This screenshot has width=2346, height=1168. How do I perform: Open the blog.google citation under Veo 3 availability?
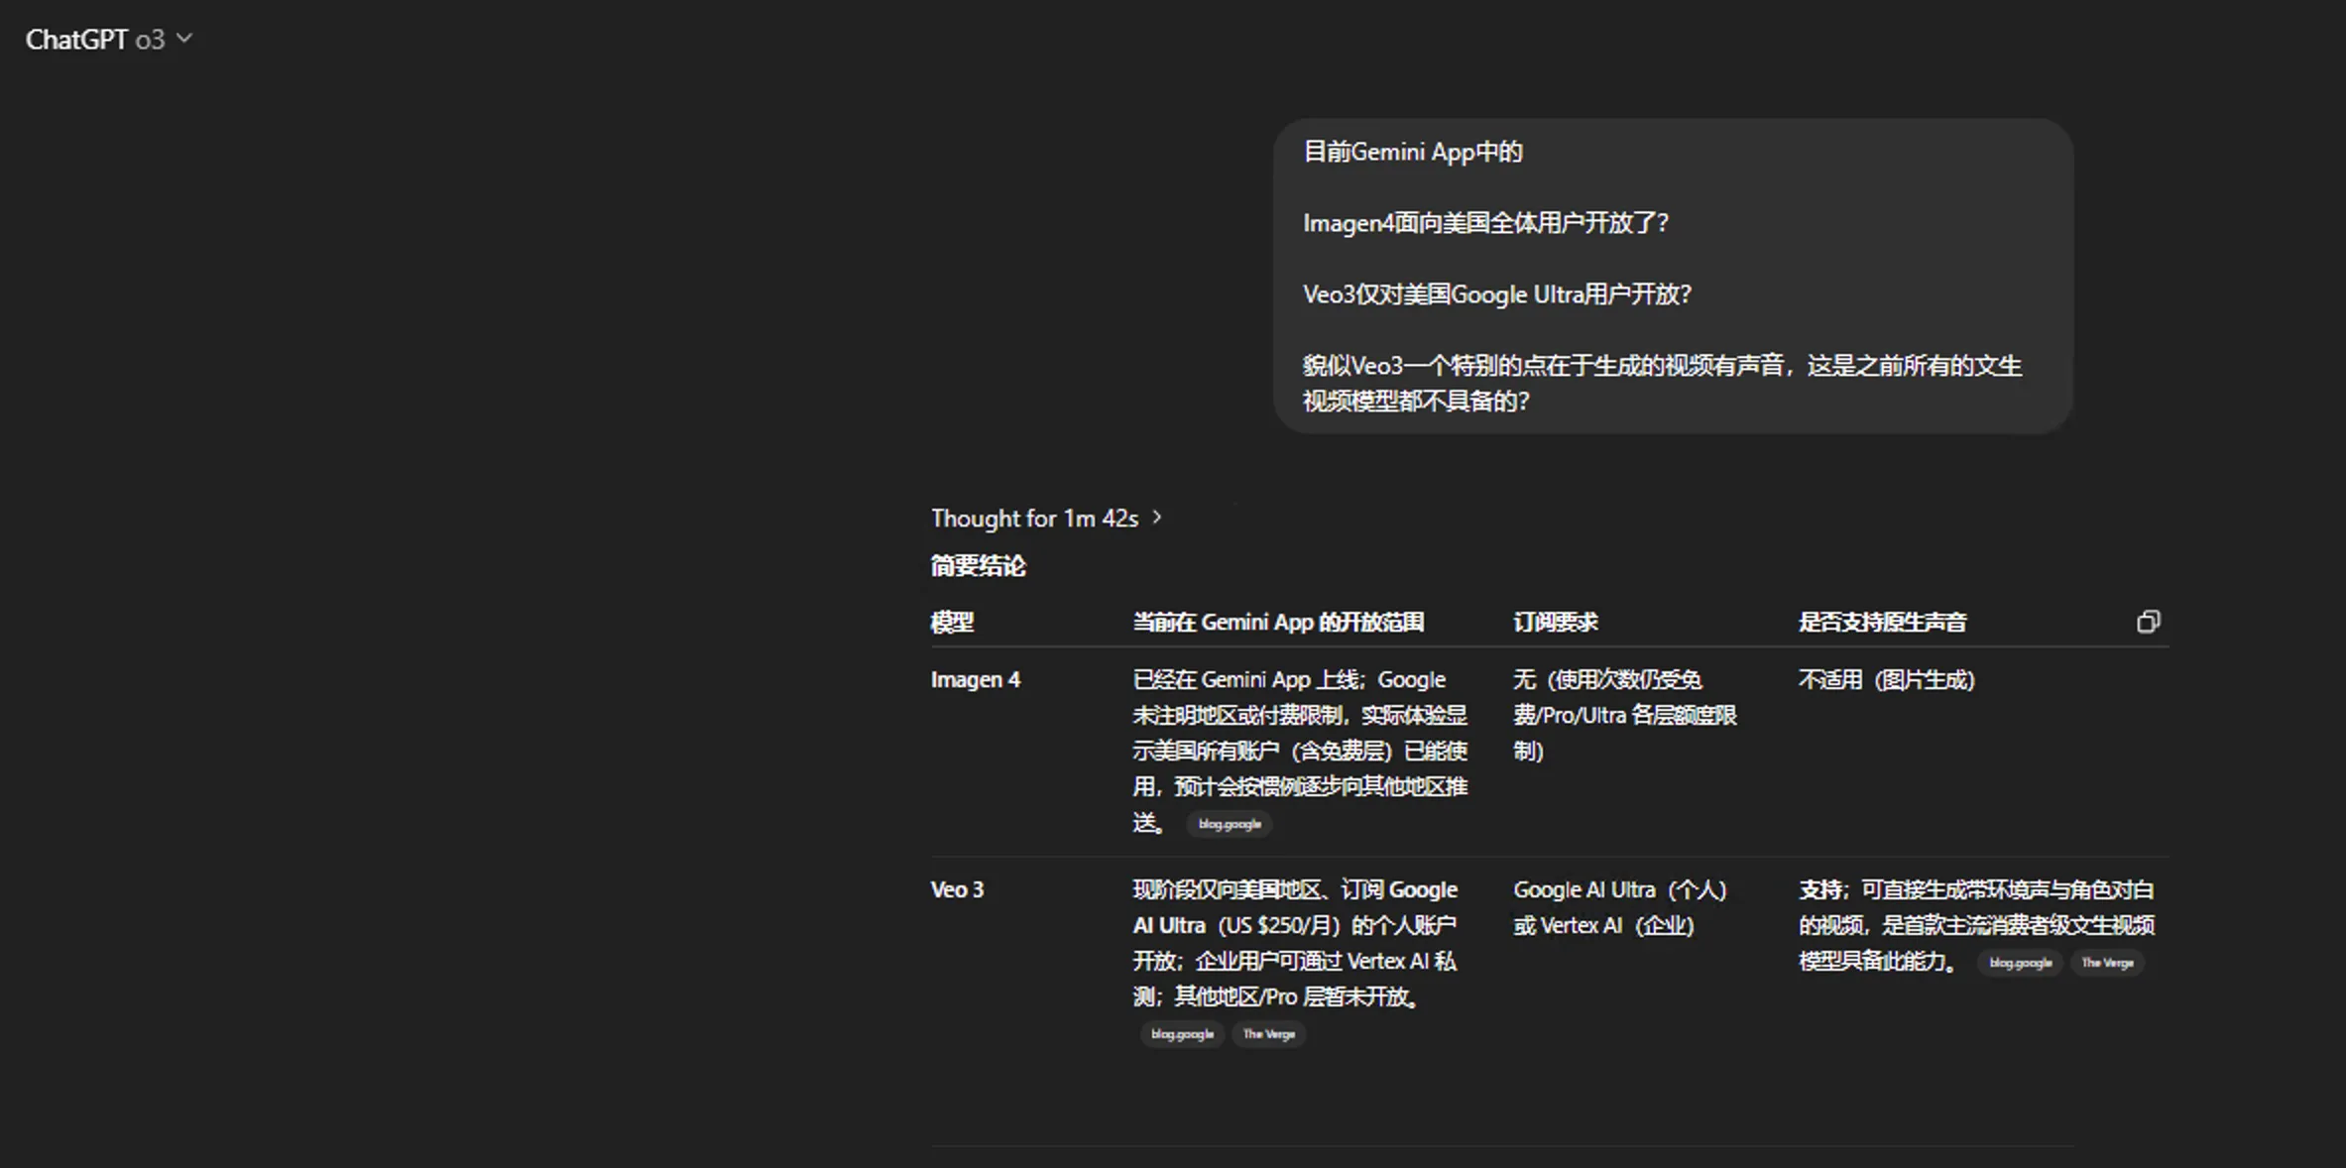point(1182,1034)
